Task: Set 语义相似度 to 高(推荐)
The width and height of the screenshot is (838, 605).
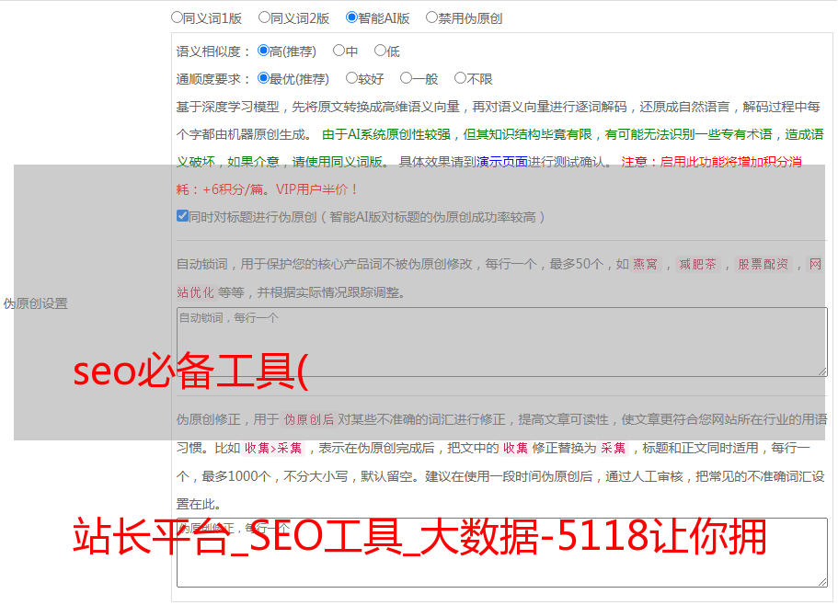Action: pyautogui.click(x=263, y=51)
